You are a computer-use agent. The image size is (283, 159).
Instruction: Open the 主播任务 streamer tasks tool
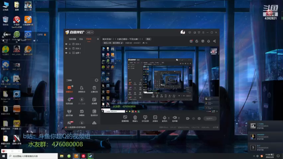point(94,89)
